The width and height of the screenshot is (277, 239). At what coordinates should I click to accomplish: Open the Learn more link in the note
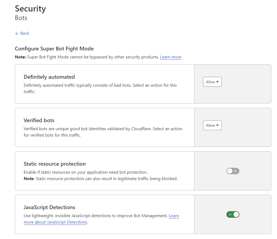(170, 57)
